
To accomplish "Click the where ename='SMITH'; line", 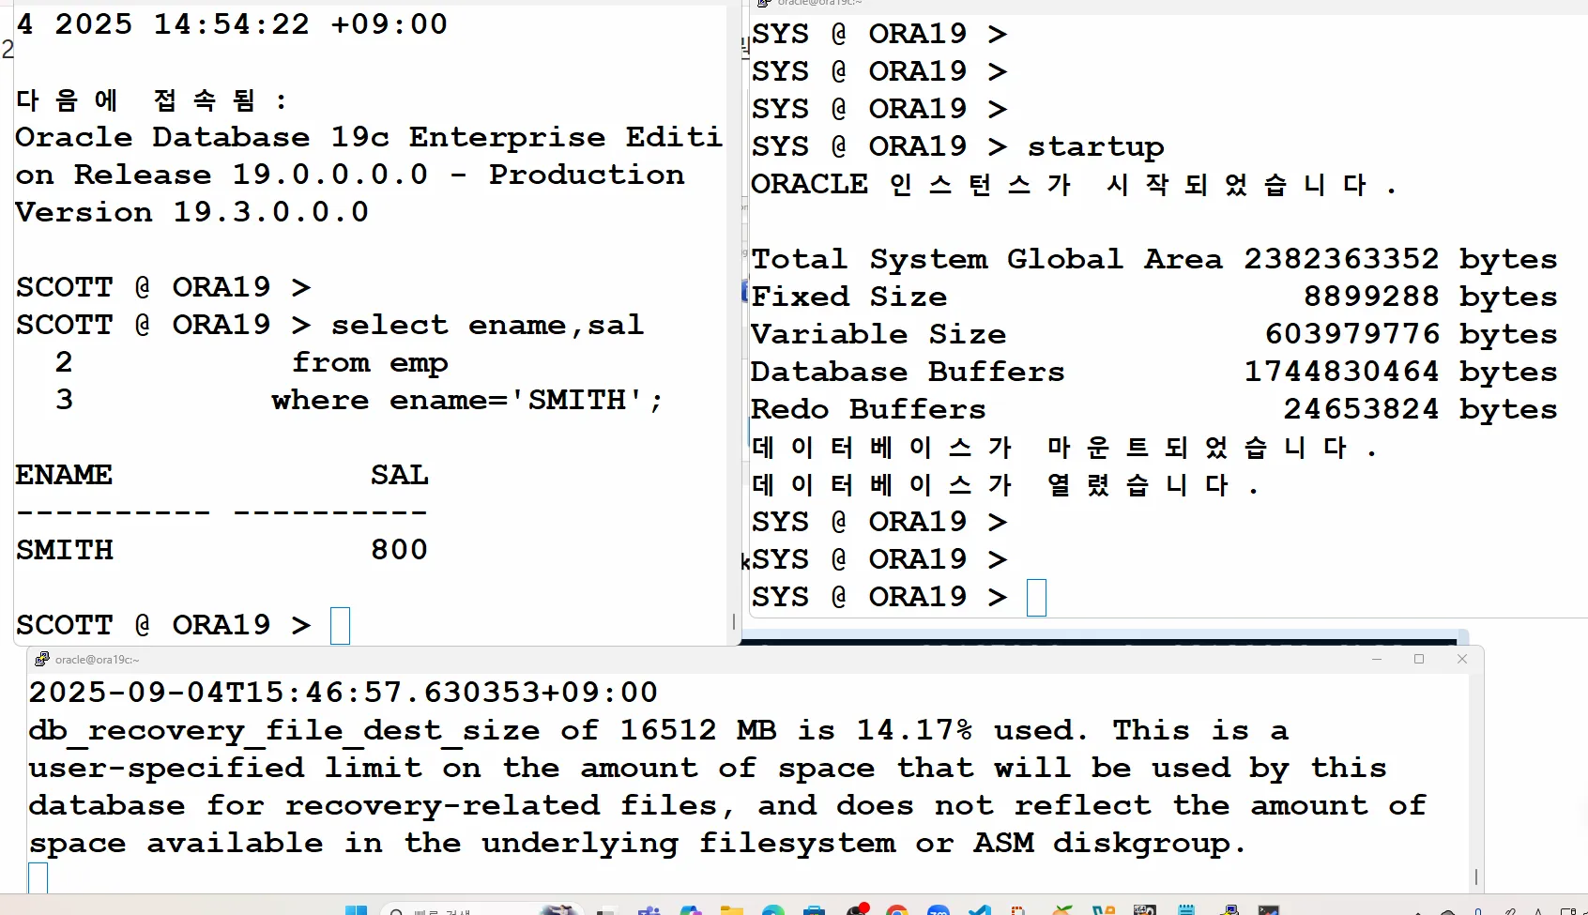I will tap(467, 400).
